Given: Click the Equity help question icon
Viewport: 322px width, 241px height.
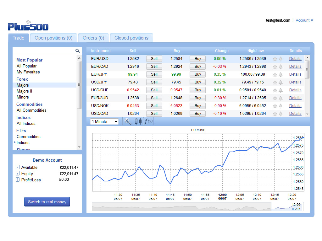Looking at the screenshot, I should tap(18, 173).
